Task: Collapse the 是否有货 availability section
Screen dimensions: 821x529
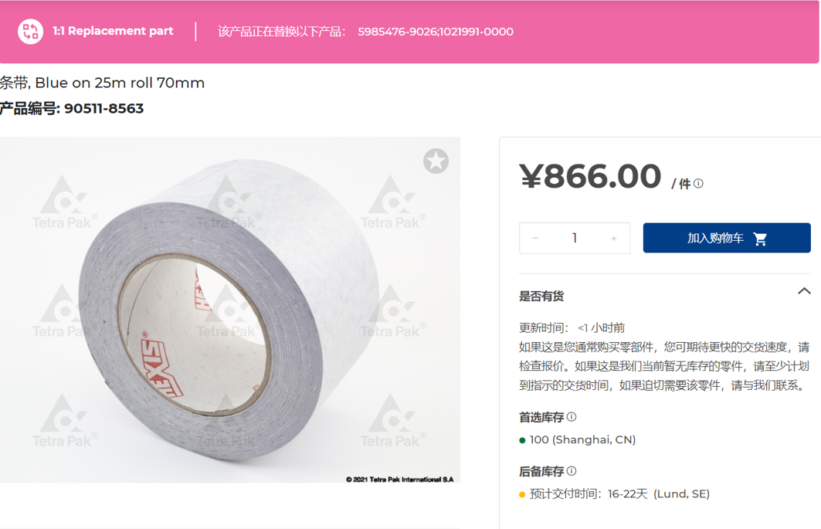Action: coord(804,291)
